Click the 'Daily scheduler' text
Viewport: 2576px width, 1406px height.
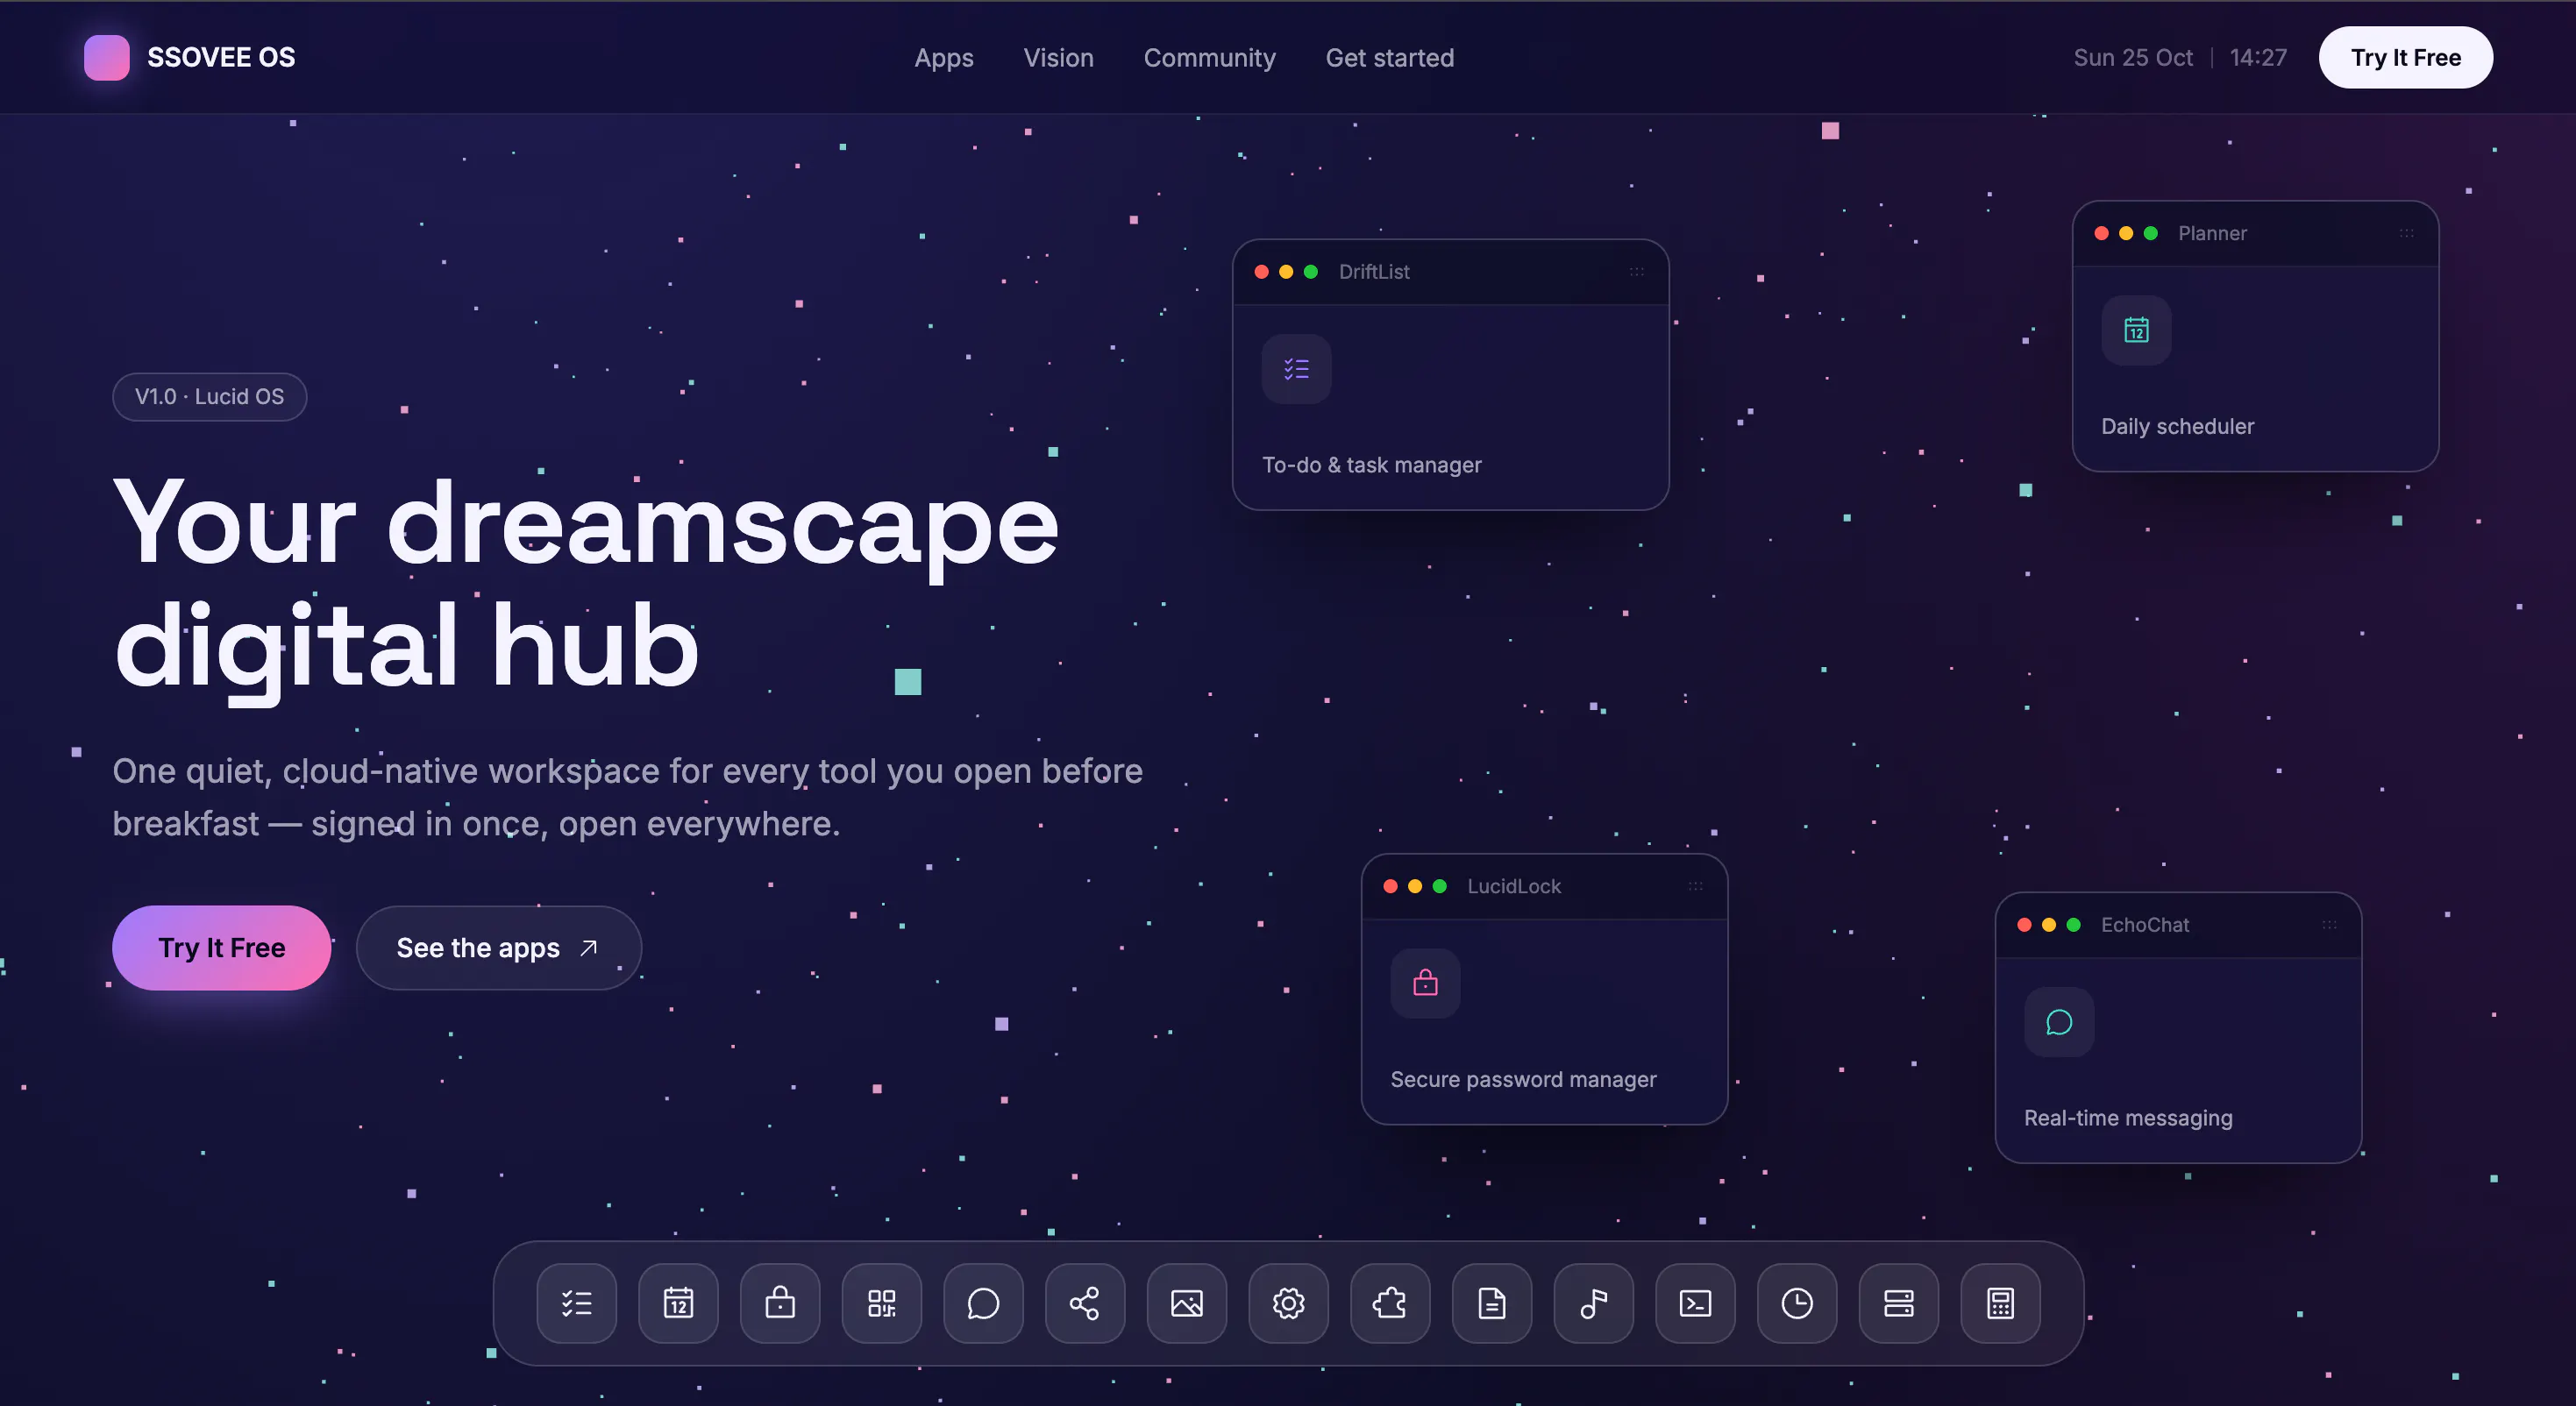pyautogui.click(x=2177, y=426)
